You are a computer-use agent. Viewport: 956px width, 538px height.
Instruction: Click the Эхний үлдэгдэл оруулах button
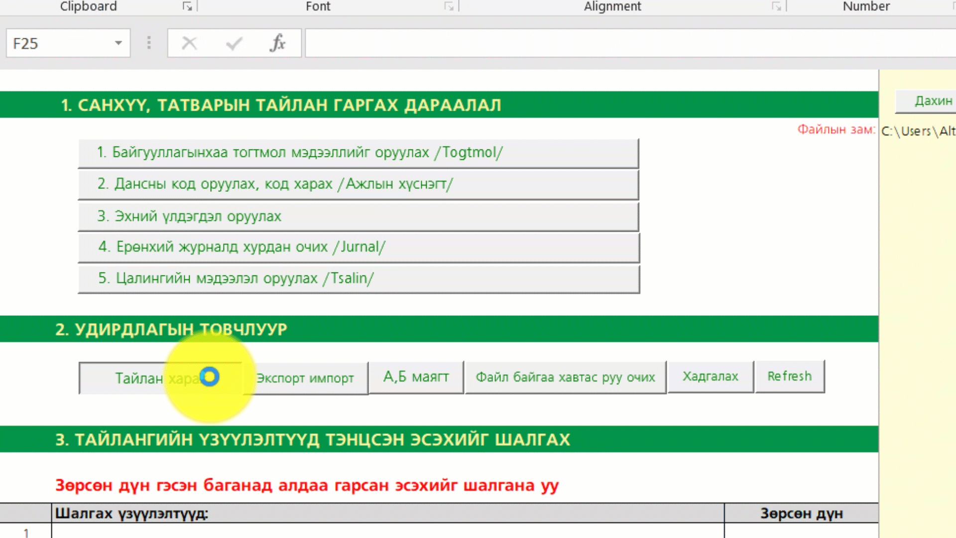click(x=358, y=216)
